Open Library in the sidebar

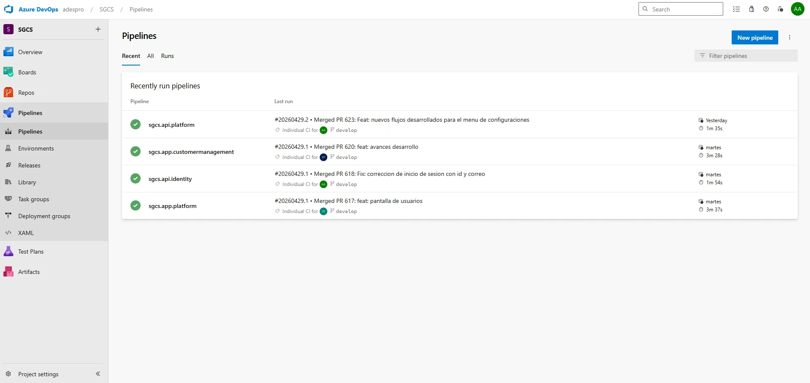[54, 182]
